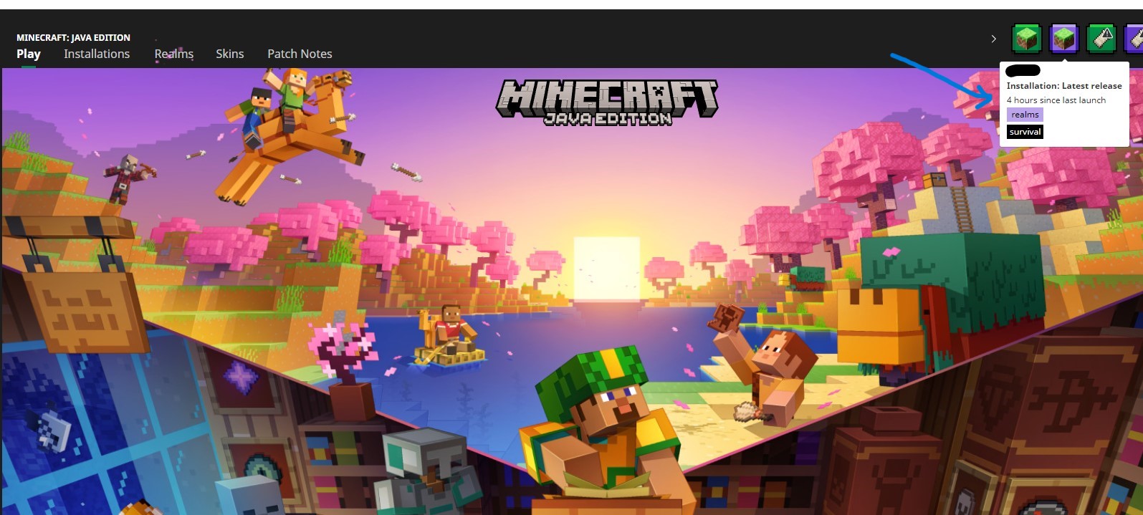Switch to the Installations tab
1143x515 pixels.
[x=97, y=54]
